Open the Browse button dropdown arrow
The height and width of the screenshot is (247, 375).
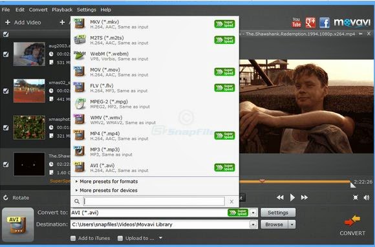click(292, 224)
